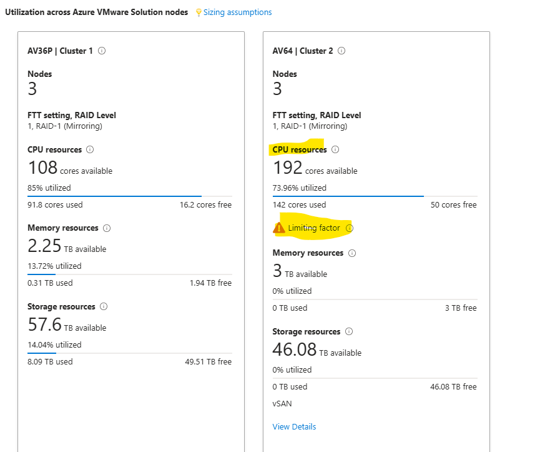Open Cluster 2 Memory resources info icon

352,253
